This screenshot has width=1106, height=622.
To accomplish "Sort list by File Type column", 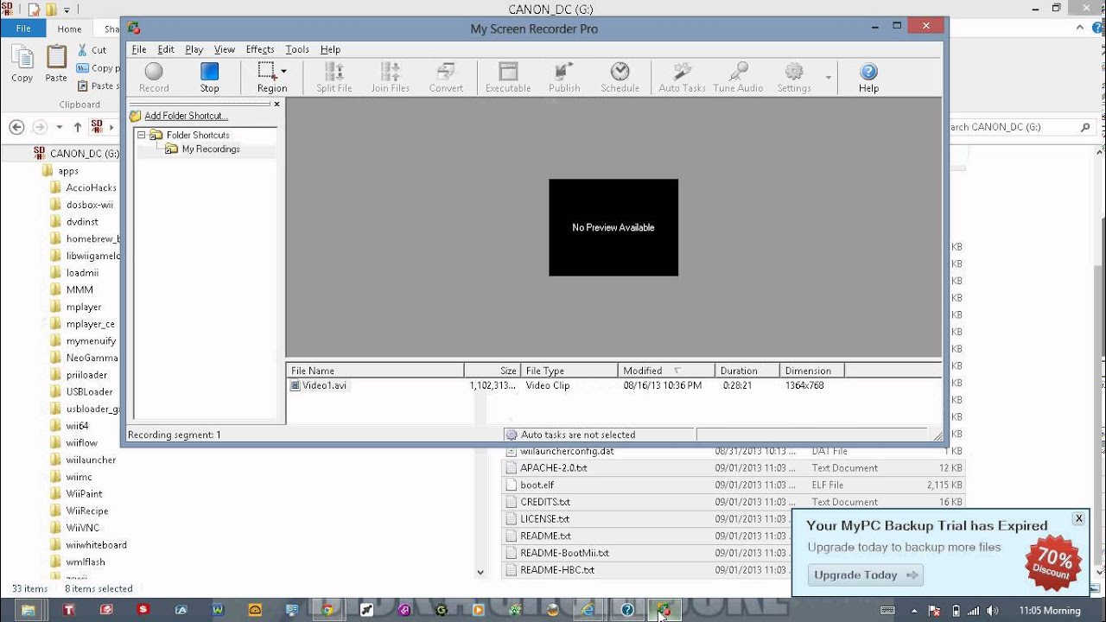I will 569,371.
